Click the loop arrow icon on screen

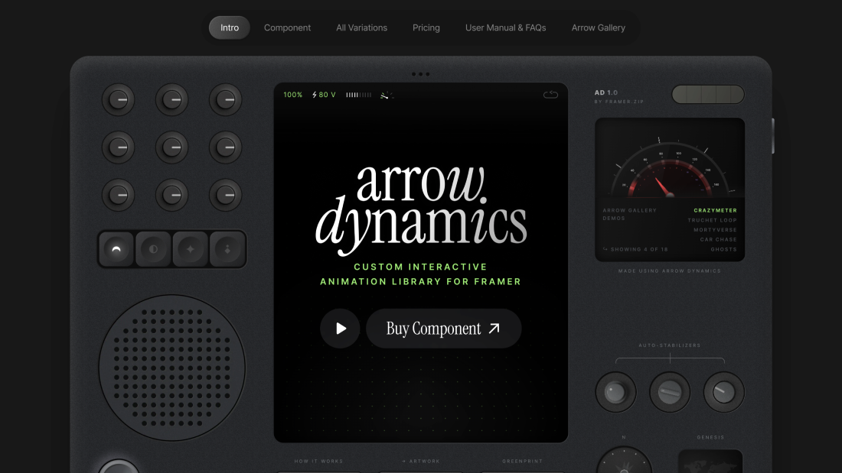(550, 94)
